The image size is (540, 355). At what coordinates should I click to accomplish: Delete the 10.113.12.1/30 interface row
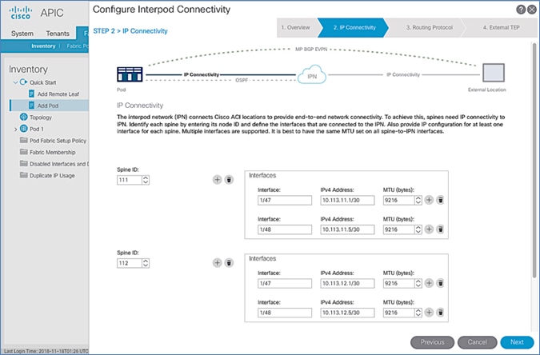click(x=440, y=283)
